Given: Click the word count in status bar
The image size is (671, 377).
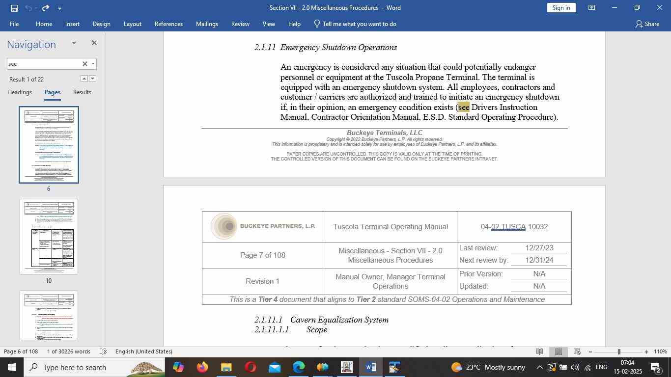Looking at the screenshot, I should click(68, 351).
